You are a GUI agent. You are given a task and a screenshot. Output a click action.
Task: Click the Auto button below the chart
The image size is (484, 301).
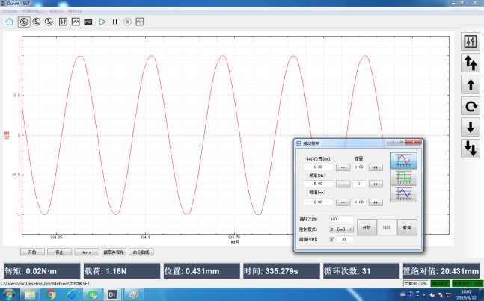click(x=86, y=252)
